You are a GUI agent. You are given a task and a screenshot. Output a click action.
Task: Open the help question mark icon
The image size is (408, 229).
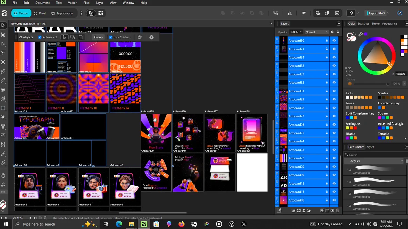click(x=400, y=13)
